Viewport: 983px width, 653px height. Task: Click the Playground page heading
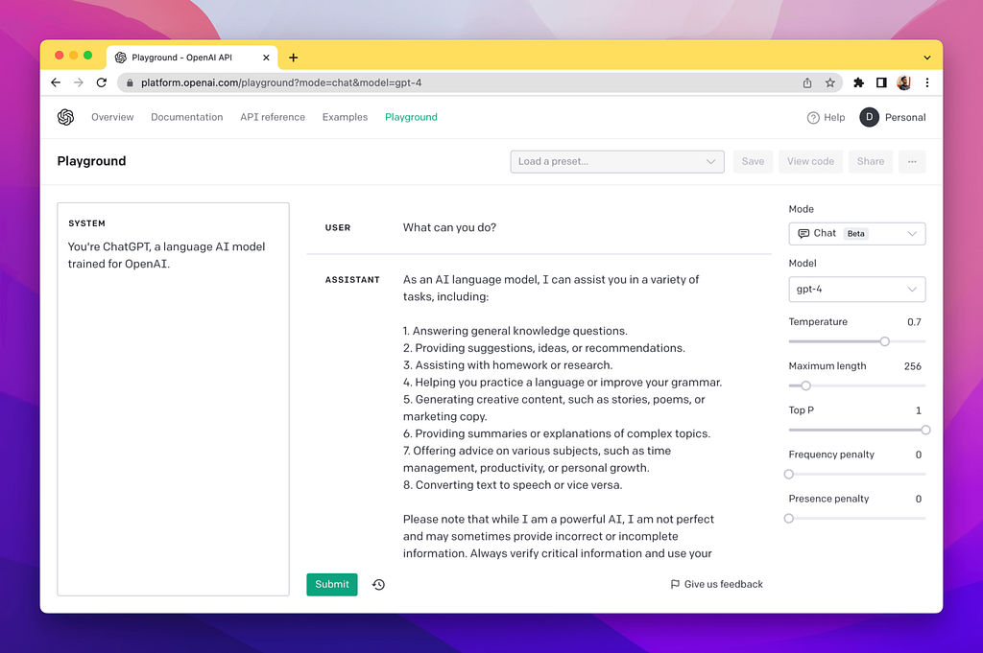click(x=91, y=161)
